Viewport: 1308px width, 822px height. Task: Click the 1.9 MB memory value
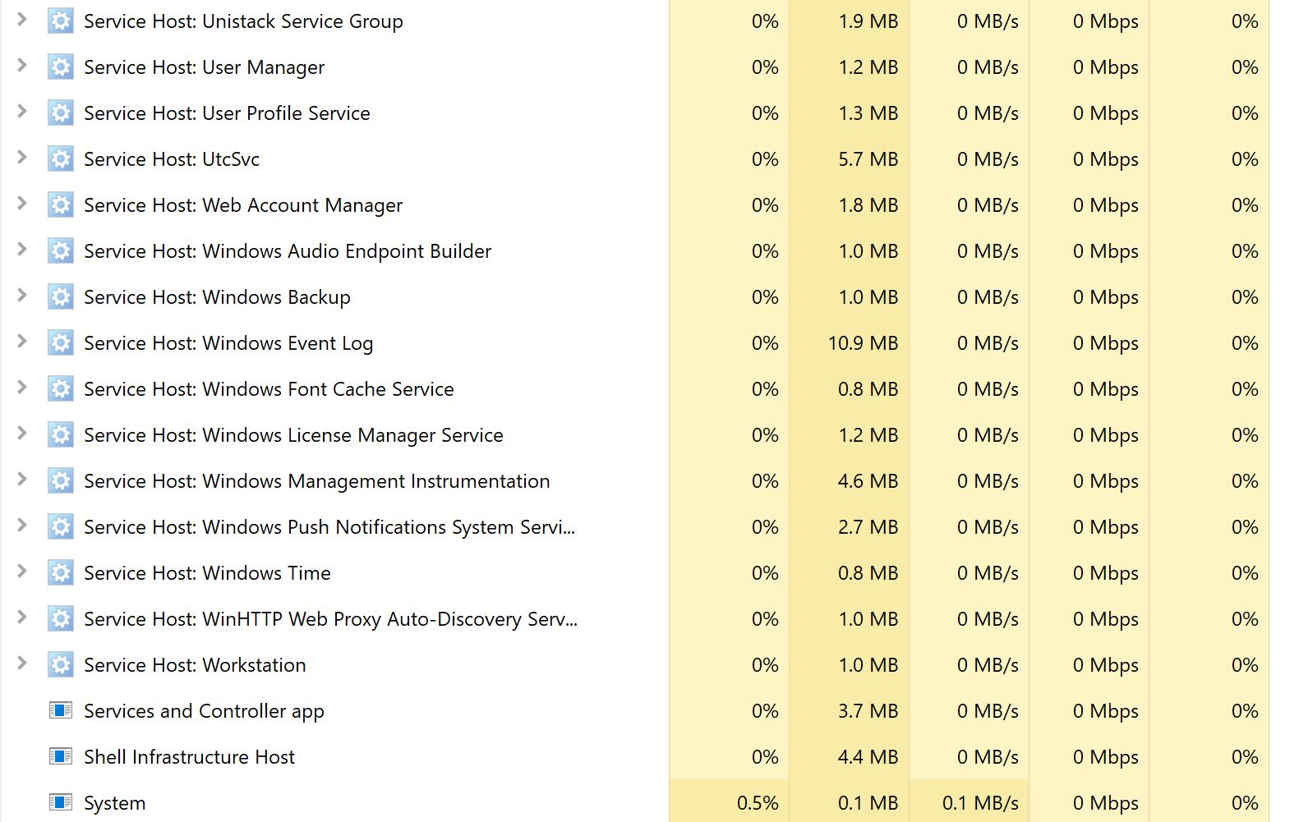868,21
